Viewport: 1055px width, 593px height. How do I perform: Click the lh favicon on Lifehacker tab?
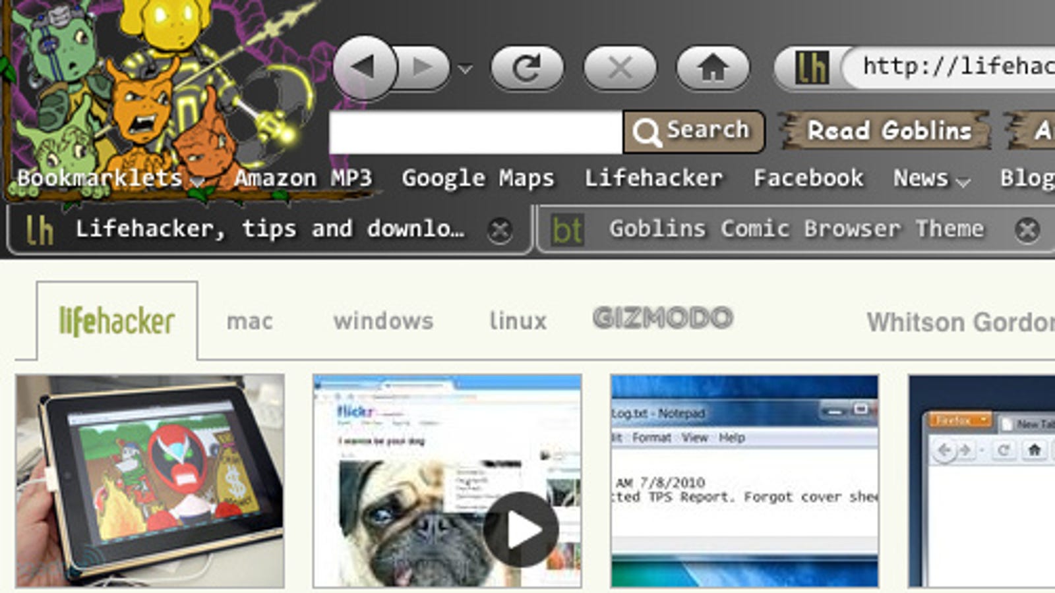click(40, 230)
